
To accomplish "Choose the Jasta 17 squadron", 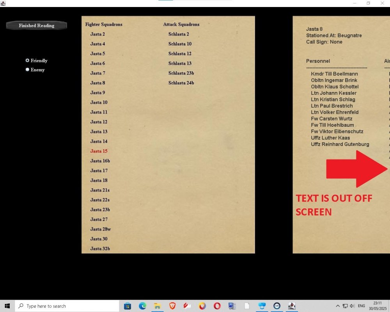I will [99, 170].
